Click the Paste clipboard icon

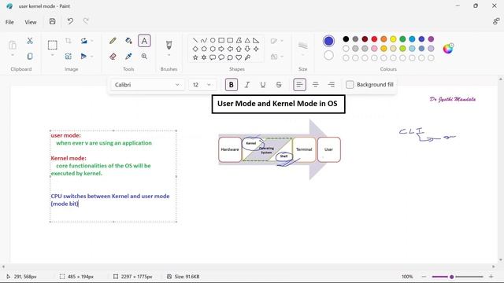coord(13,45)
